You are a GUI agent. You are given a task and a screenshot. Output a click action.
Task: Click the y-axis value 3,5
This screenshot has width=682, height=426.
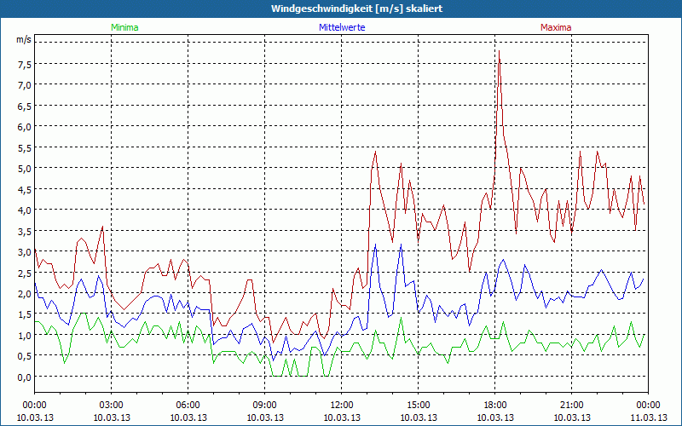(x=25, y=231)
